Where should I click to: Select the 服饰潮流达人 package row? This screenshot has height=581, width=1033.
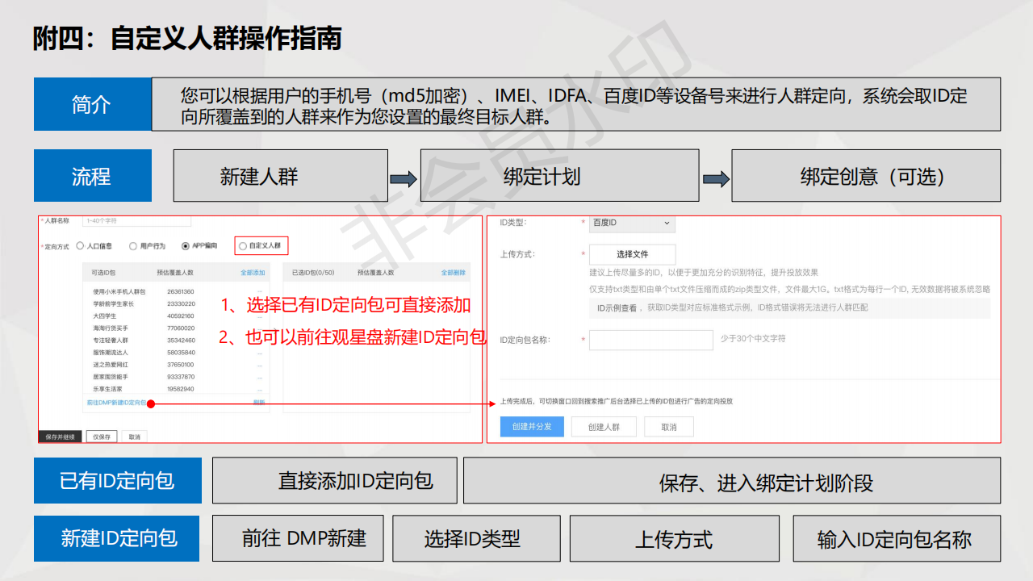tap(175, 352)
